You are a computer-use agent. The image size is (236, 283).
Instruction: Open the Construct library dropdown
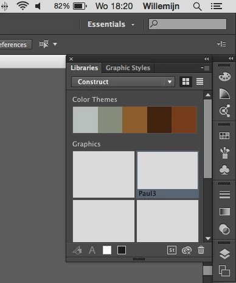coord(123,82)
